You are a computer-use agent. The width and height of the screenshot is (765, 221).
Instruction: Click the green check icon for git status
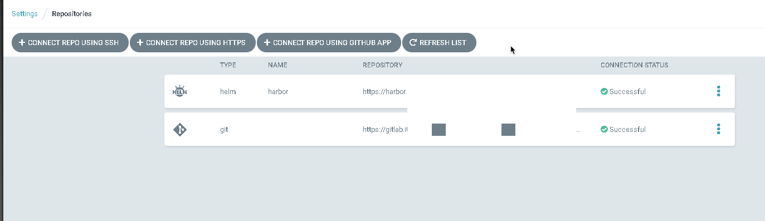click(x=604, y=129)
